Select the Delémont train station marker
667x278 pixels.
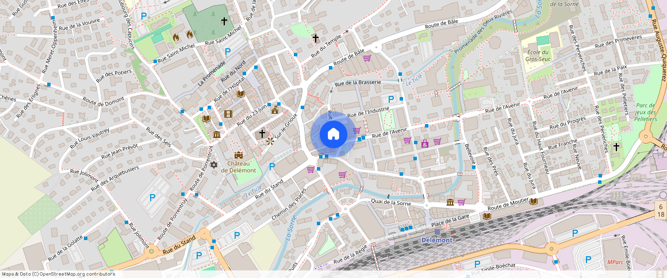tap(437, 231)
